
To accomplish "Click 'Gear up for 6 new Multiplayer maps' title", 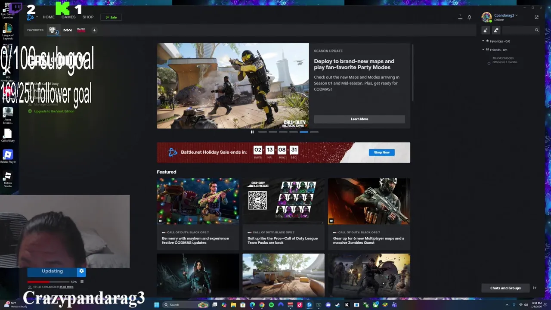I will [x=368, y=240].
